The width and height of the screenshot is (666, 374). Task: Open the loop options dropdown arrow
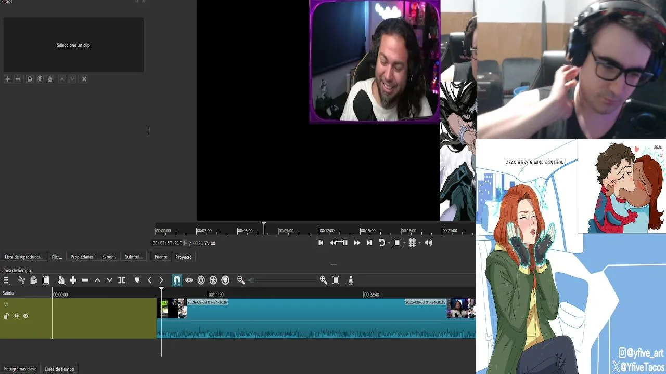(x=389, y=243)
